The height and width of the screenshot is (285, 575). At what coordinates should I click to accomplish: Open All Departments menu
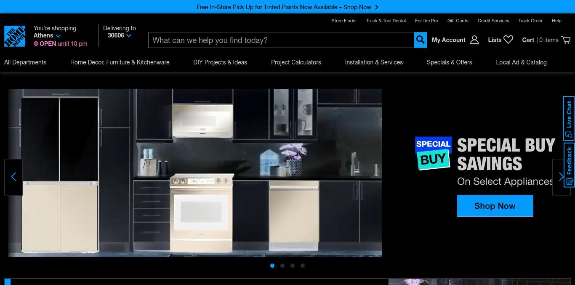click(25, 62)
